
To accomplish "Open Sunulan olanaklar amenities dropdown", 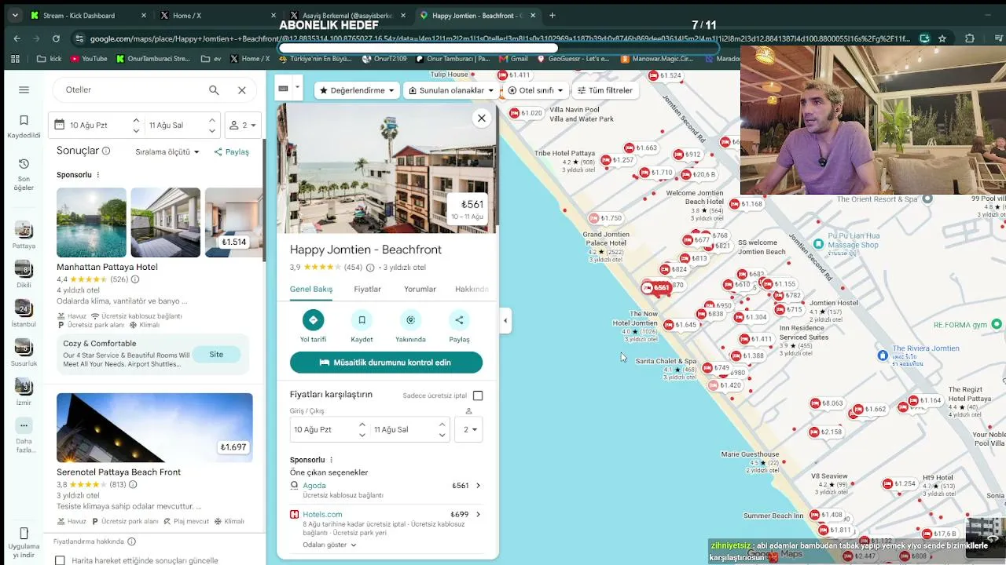I will 452,90.
